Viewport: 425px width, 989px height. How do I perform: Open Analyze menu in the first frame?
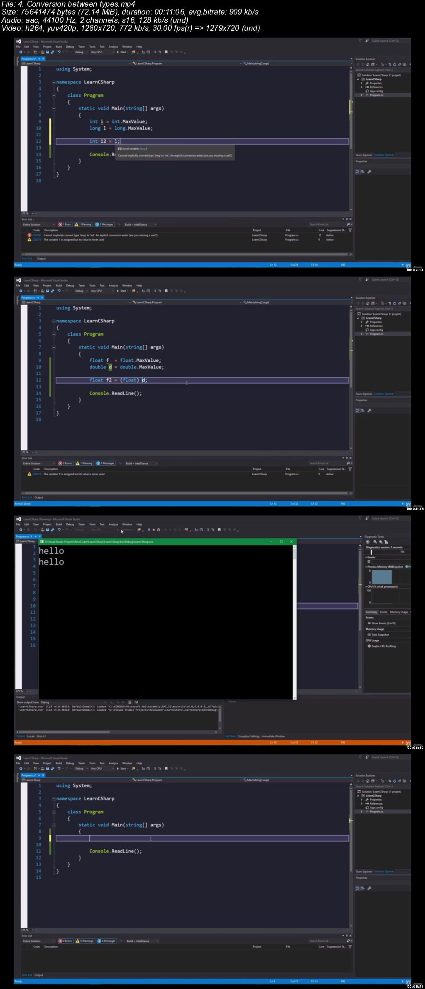(113, 47)
